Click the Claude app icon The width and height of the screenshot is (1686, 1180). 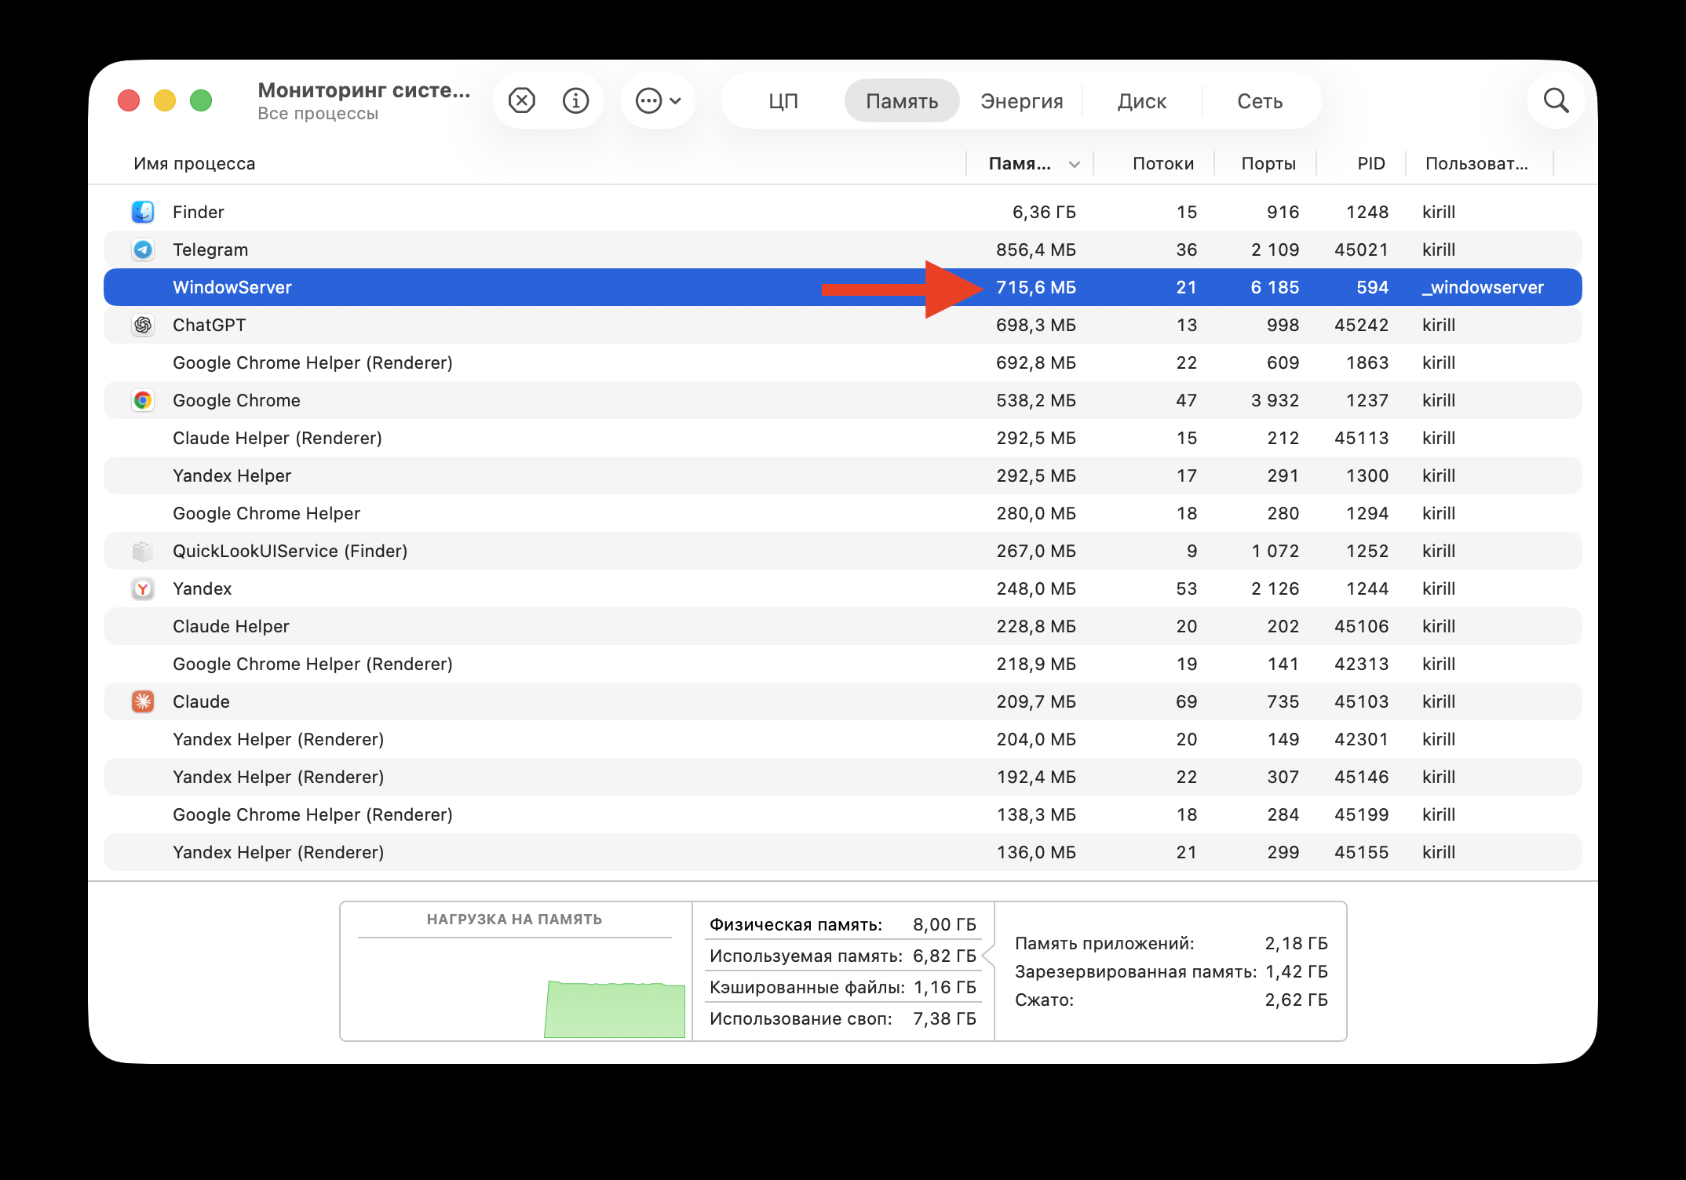[x=143, y=701]
